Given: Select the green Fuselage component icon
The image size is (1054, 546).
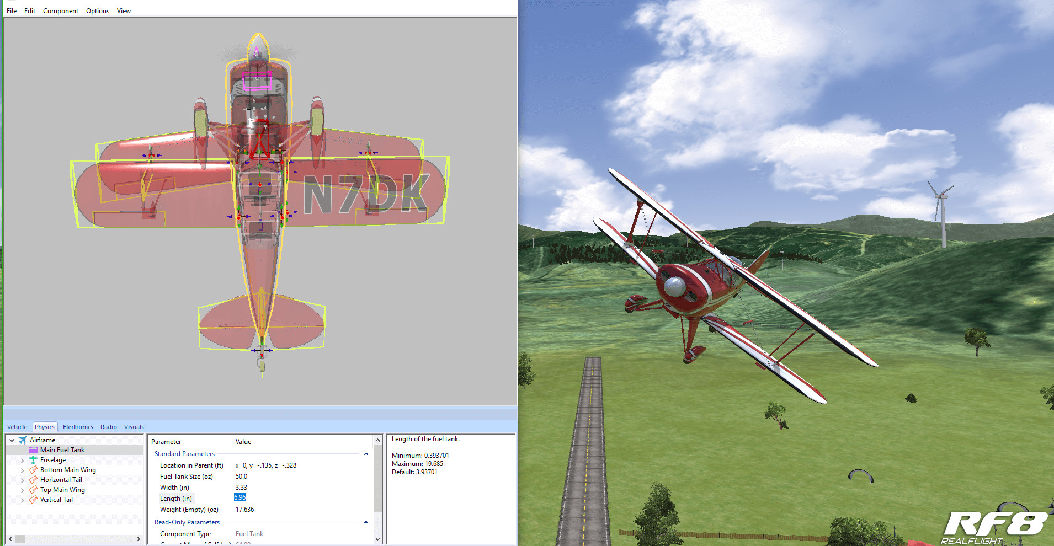Looking at the screenshot, I should pyautogui.click(x=32, y=459).
